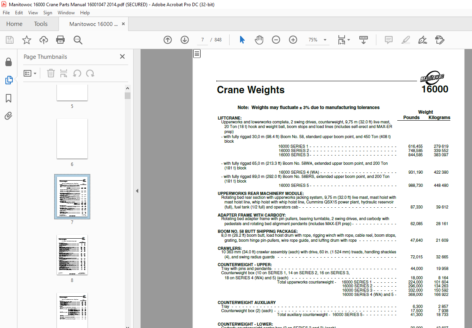Open the find text magnifier
This screenshot has width=472, height=328.
tap(78, 40)
